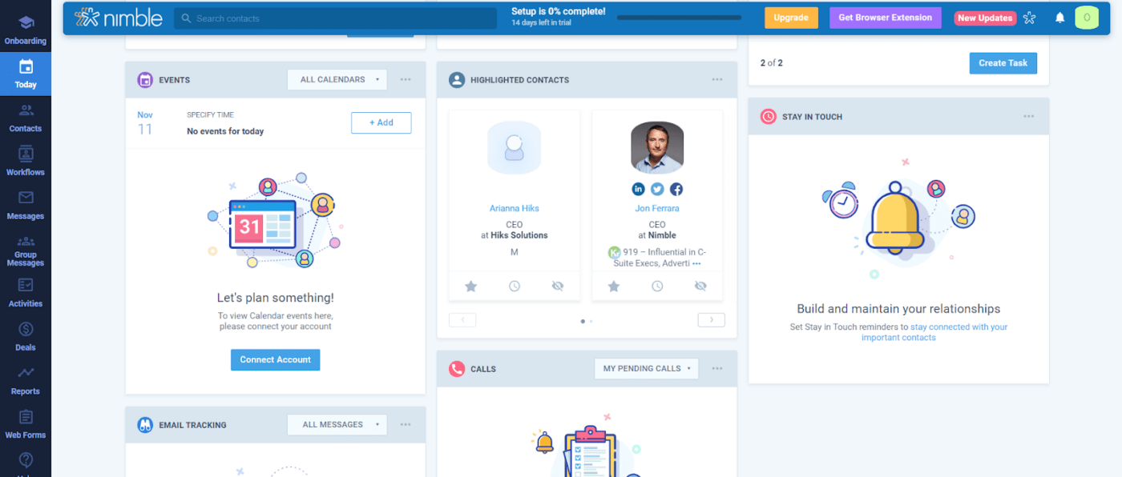This screenshot has height=477, width=1122.
Task: Click Arianna Hiks placeholder avatar
Action: click(515, 148)
